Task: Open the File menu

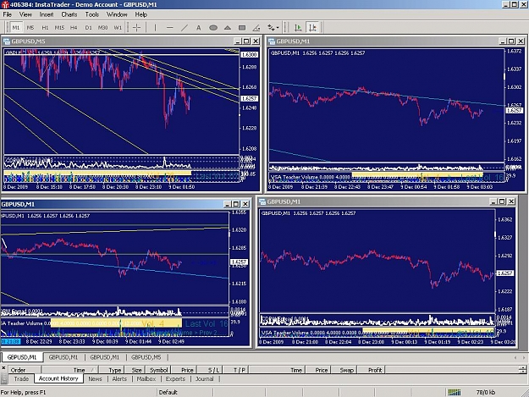Action: click(7, 14)
